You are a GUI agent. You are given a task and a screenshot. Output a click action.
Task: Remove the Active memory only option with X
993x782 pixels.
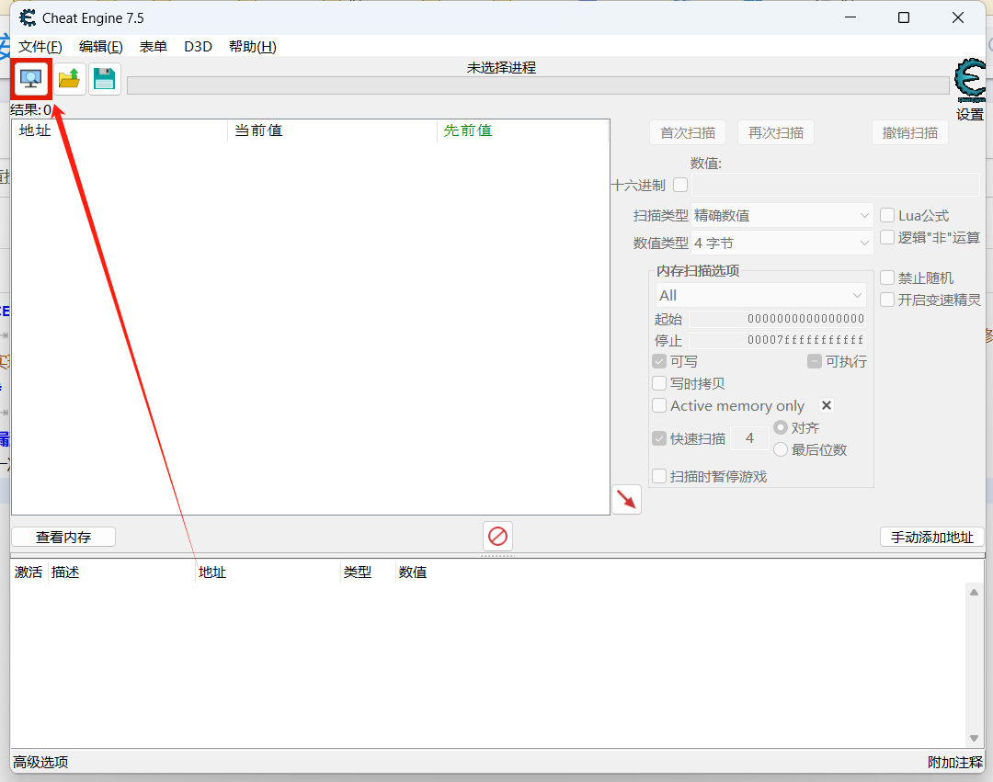[x=827, y=405]
